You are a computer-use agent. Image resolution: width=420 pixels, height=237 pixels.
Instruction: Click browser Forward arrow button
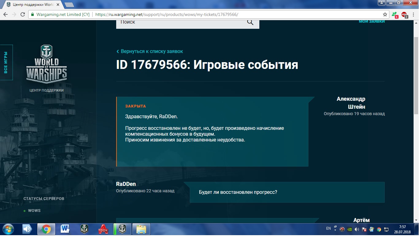click(14, 14)
